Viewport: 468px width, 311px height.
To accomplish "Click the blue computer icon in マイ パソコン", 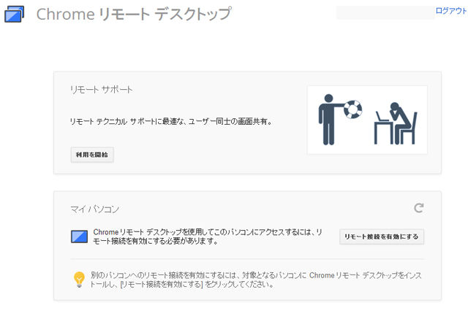I will coord(79,237).
